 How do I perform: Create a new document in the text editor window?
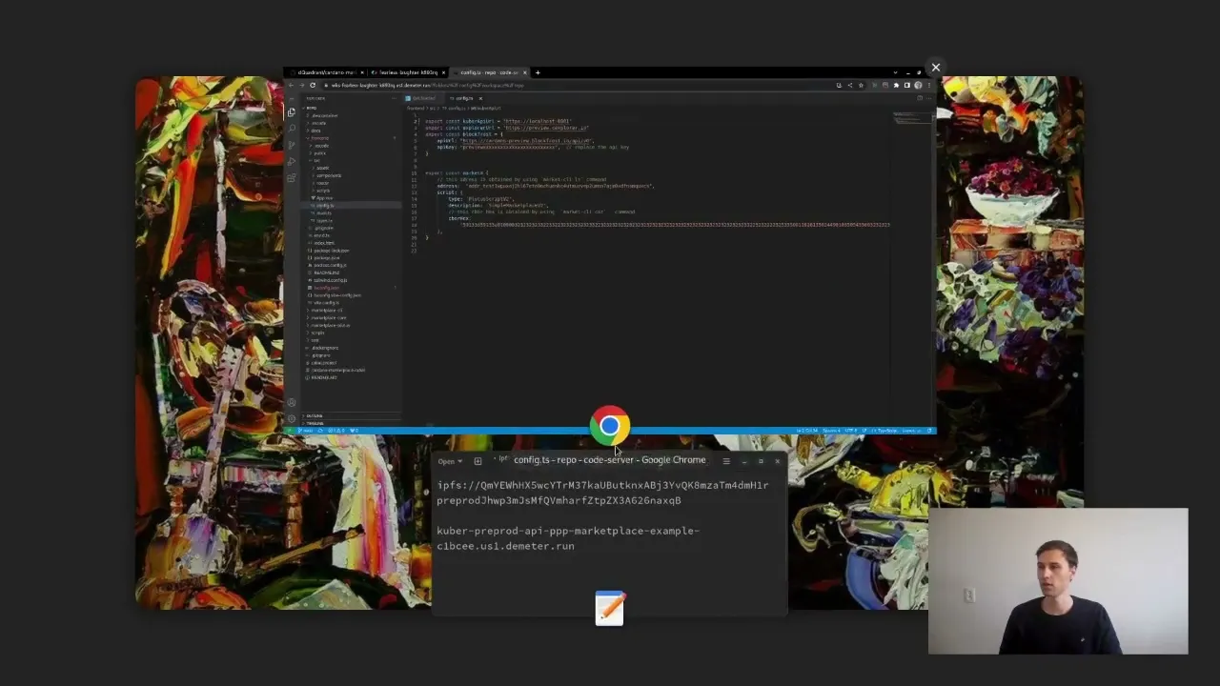pyautogui.click(x=478, y=460)
